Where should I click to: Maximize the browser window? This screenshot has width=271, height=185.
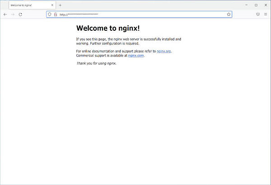[x=256, y=5]
